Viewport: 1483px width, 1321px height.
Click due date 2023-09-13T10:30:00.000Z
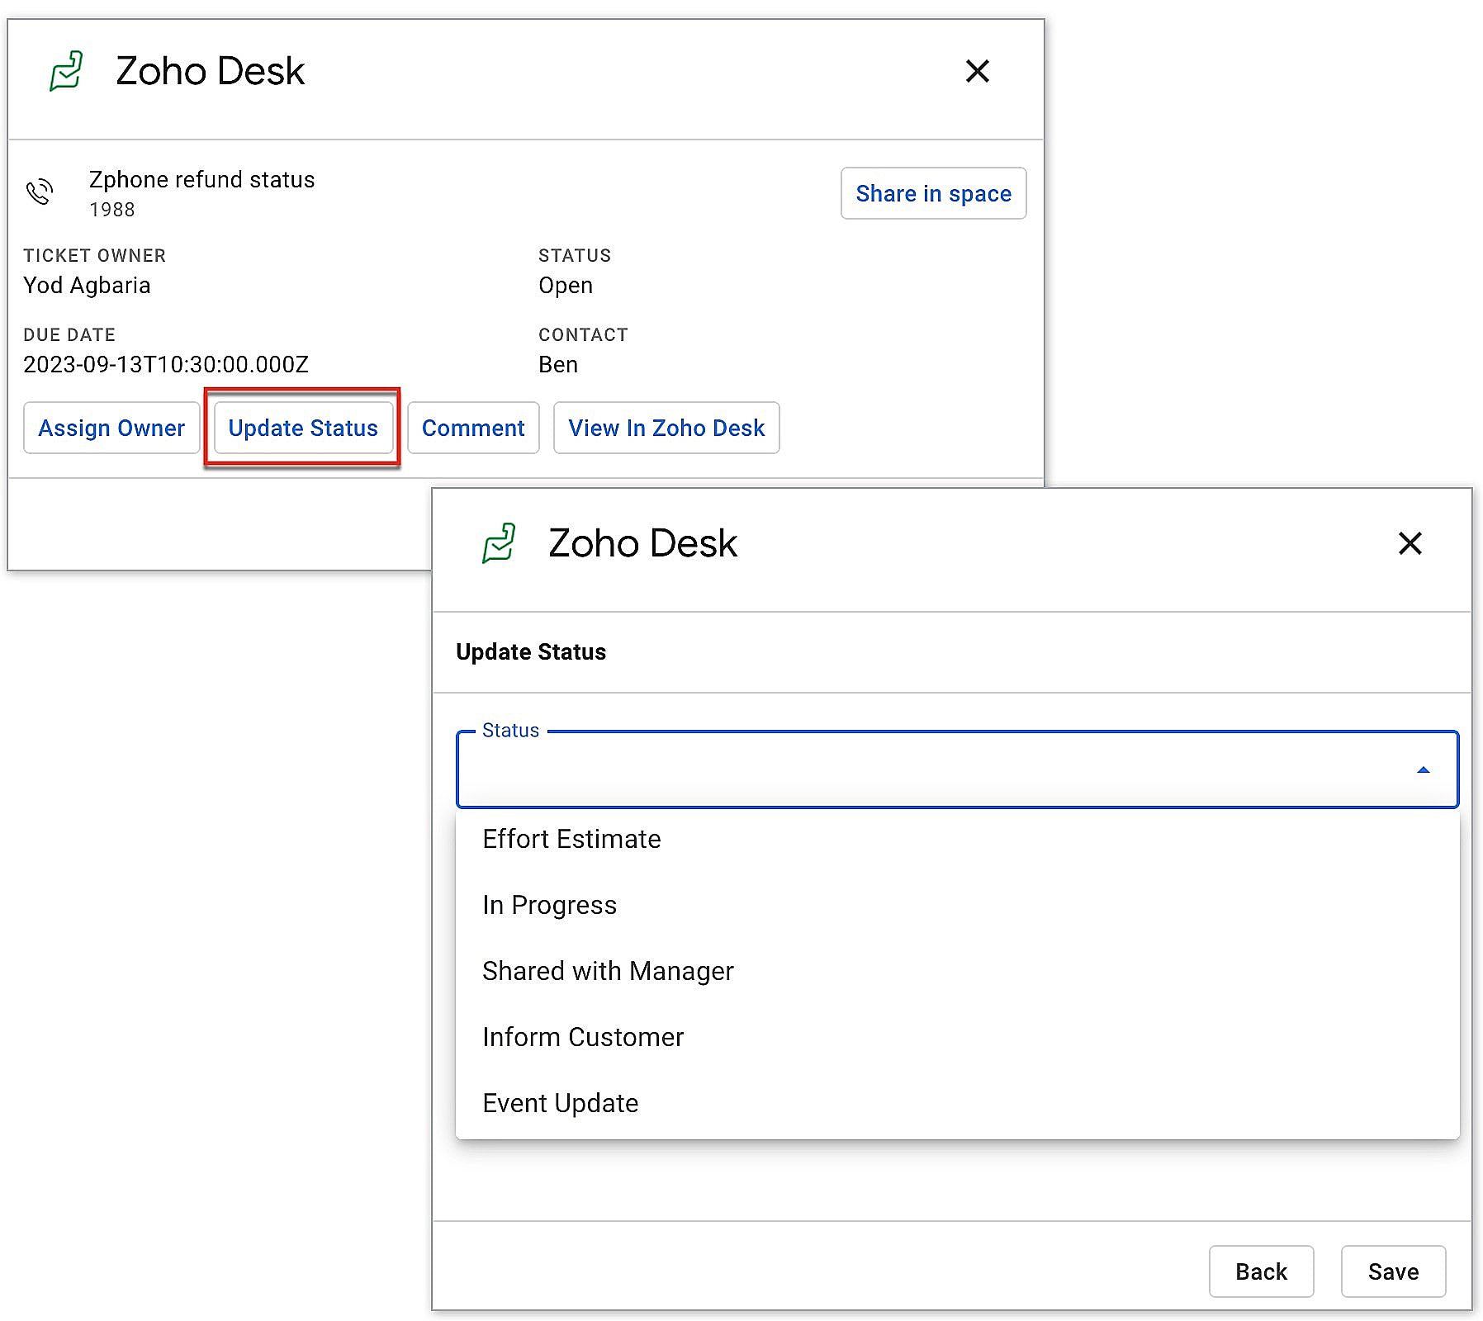pos(166,365)
